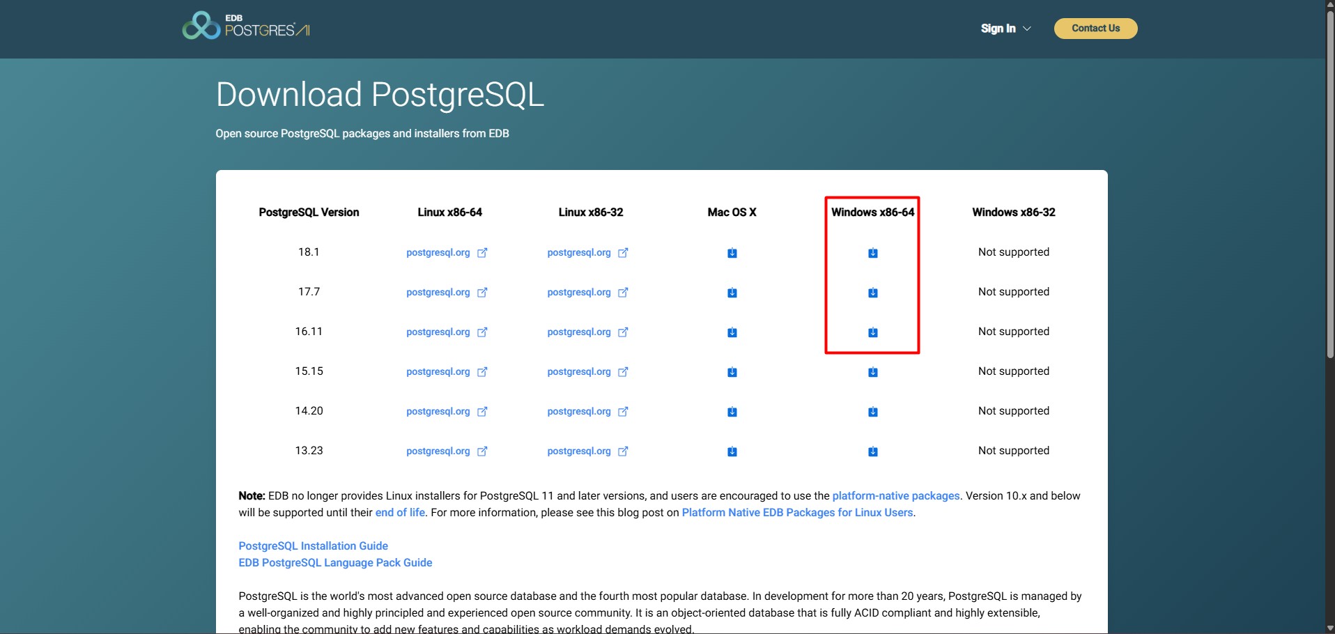Open Linux x86-64 postgresql.org link for 16.11

(447, 332)
